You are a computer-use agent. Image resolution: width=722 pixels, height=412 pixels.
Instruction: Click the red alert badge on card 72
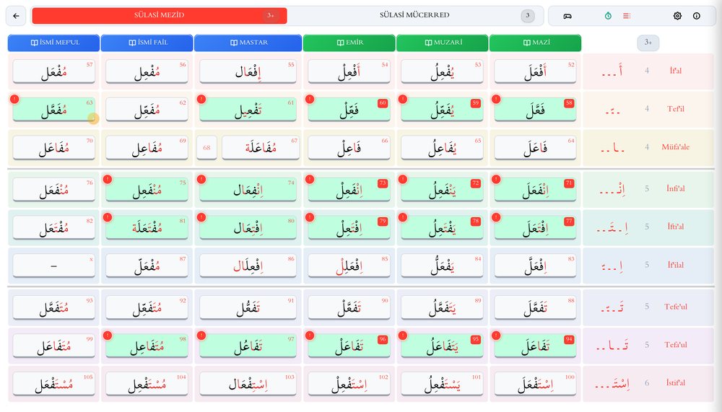403,179
